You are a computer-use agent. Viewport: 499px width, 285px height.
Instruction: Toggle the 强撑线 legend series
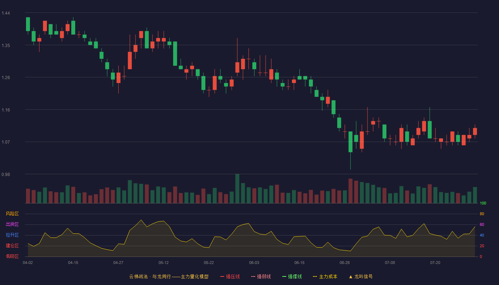coord(292,276)
